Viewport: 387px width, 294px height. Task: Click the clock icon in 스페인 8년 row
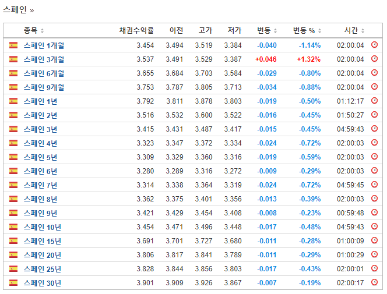point(374,199)
